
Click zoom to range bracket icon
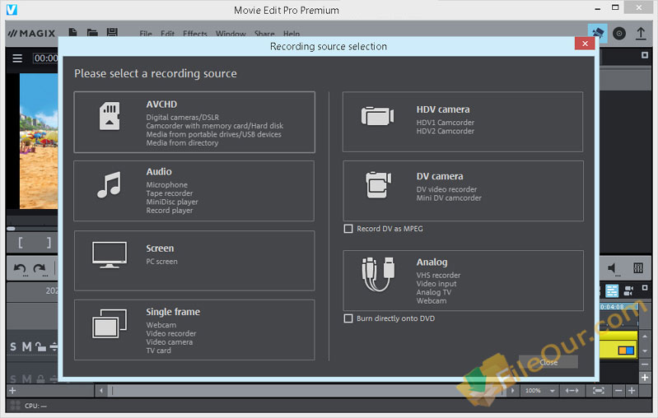(599, 391)
